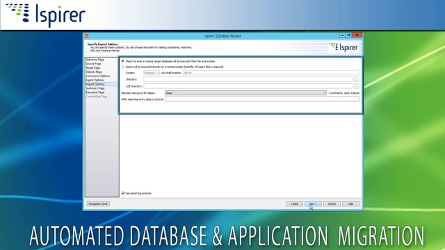
Task: Click the Cancel button
Action: tap(332, 203)
